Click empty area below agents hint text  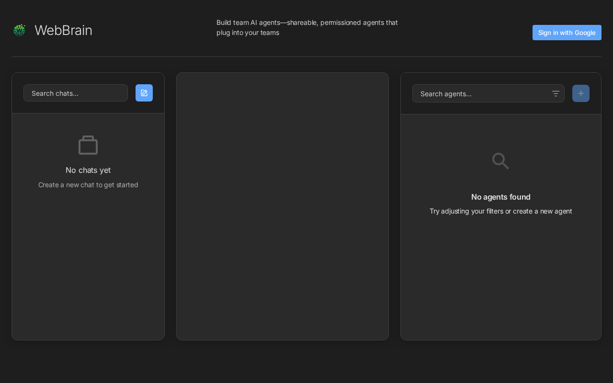[x=500, y=278]
